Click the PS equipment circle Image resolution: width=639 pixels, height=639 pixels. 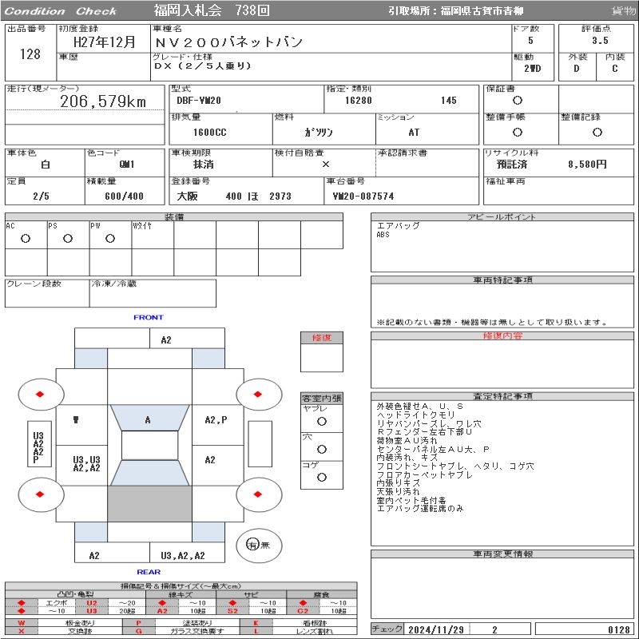[x=68, y=238]
